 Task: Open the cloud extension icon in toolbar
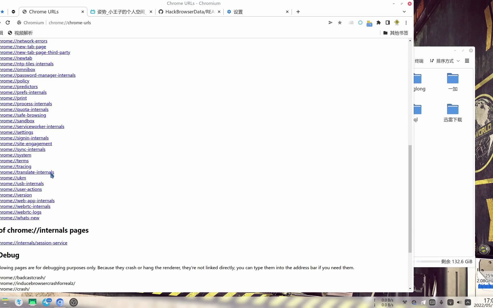(x=351, y=23)
